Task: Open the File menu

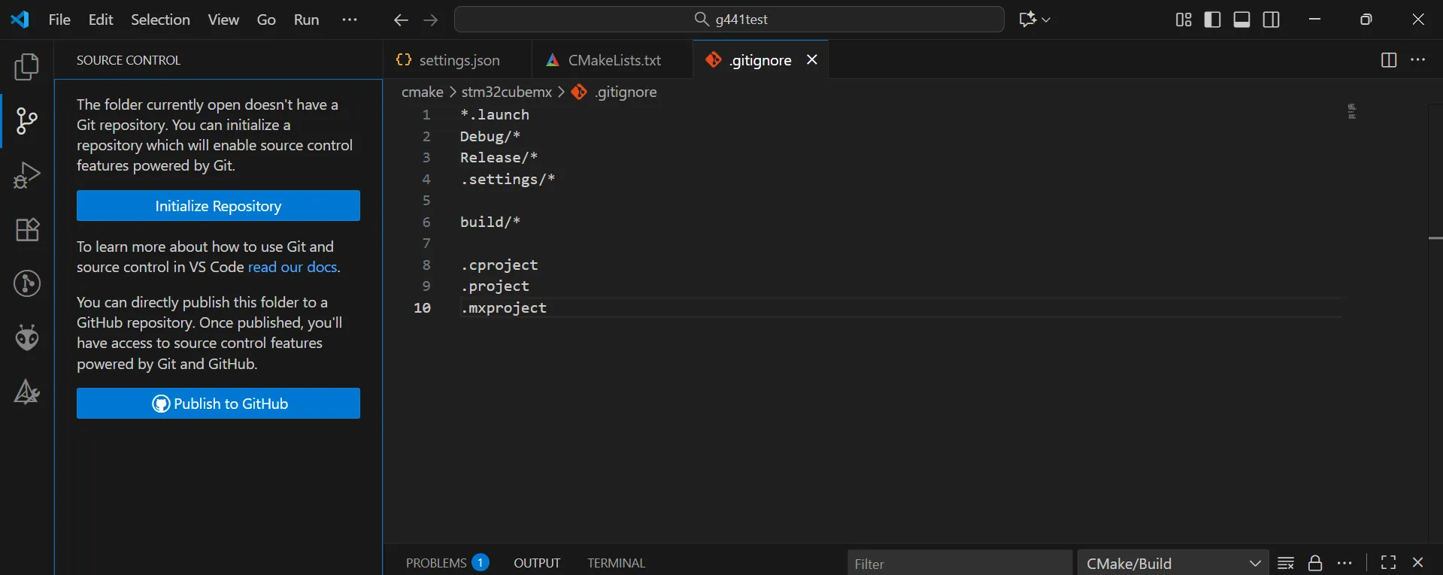Action: (x=59, y=20)
